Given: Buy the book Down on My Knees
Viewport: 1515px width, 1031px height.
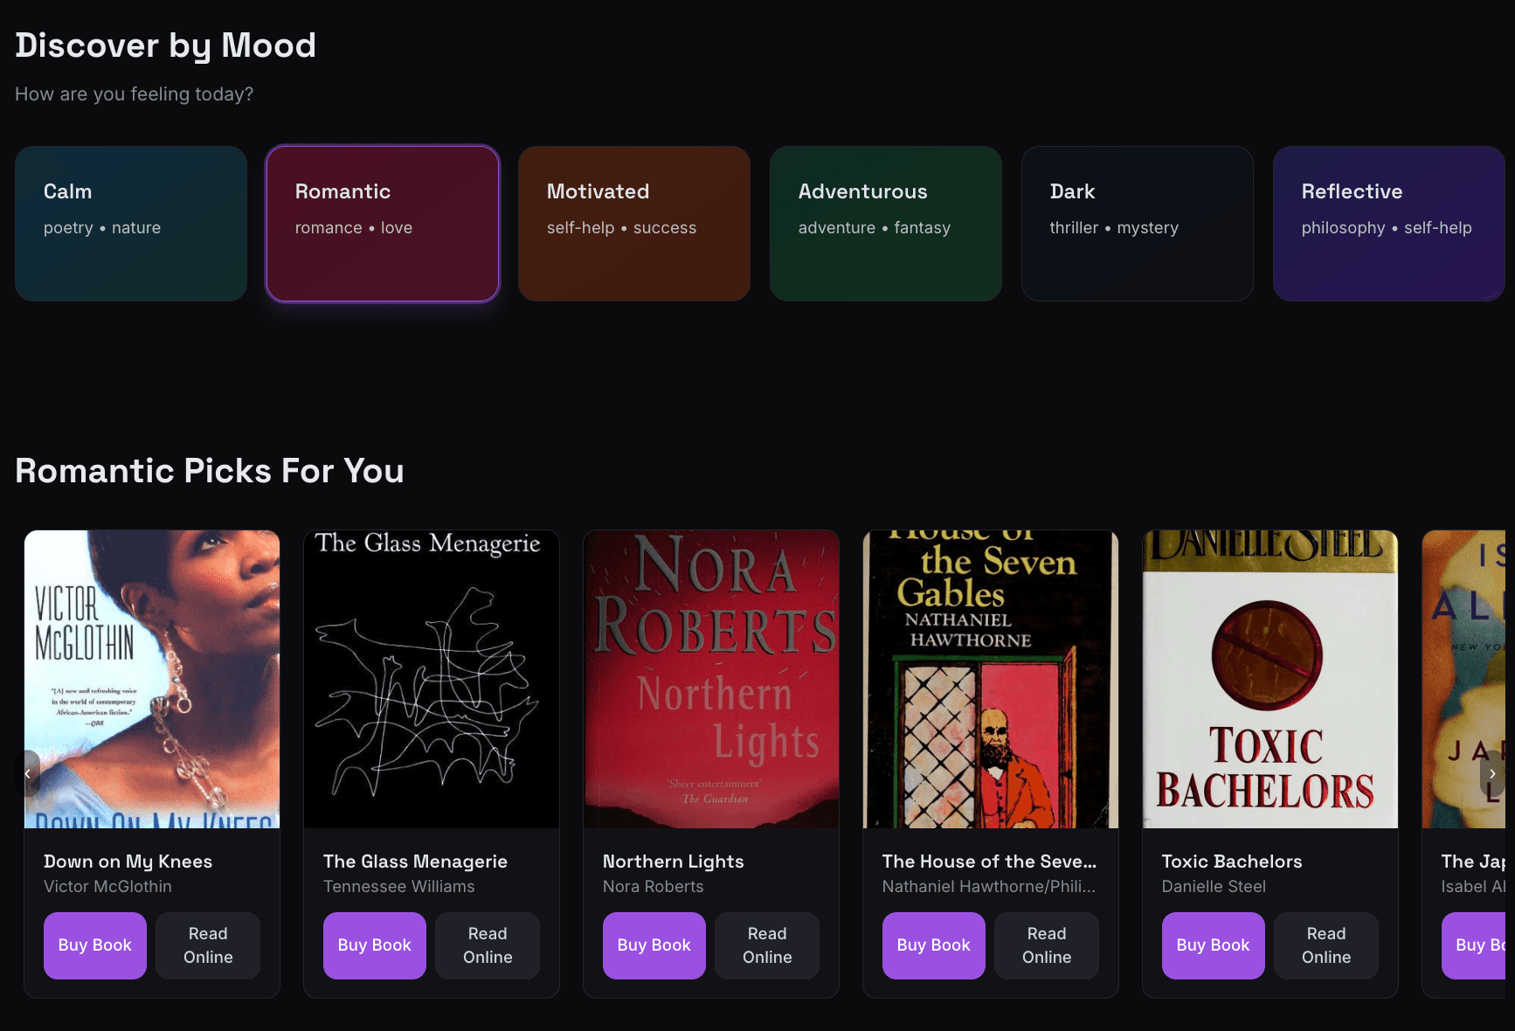Looking at the screenshot, I should [94, 945].
